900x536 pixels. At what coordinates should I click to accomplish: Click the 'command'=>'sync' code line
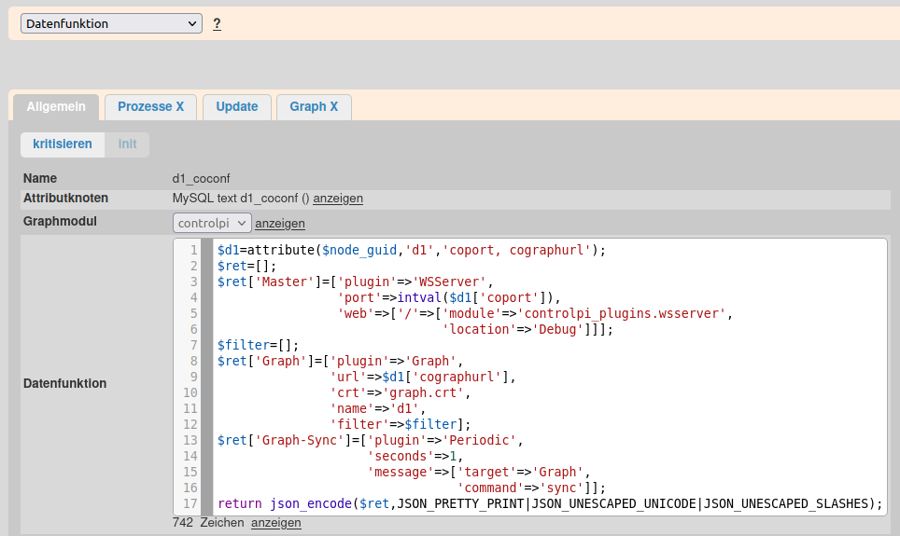pos(531,488)
